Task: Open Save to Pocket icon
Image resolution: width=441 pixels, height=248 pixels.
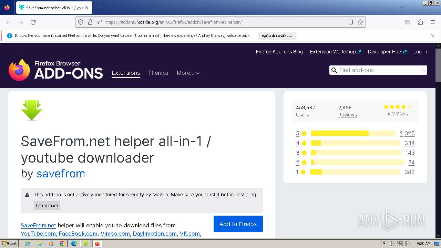Action: [x=408, y=22]
